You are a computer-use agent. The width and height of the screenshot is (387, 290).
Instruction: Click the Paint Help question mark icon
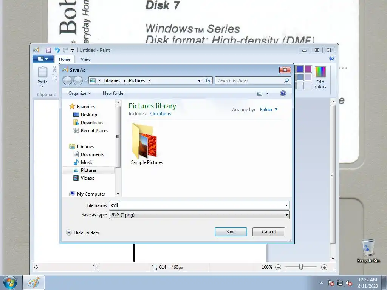[332, 59]
